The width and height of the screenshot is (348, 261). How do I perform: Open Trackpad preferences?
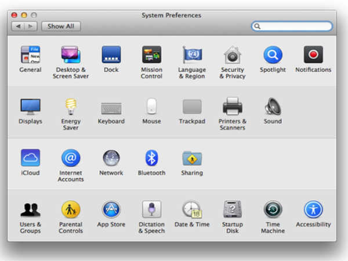click(x=192, y=107)
